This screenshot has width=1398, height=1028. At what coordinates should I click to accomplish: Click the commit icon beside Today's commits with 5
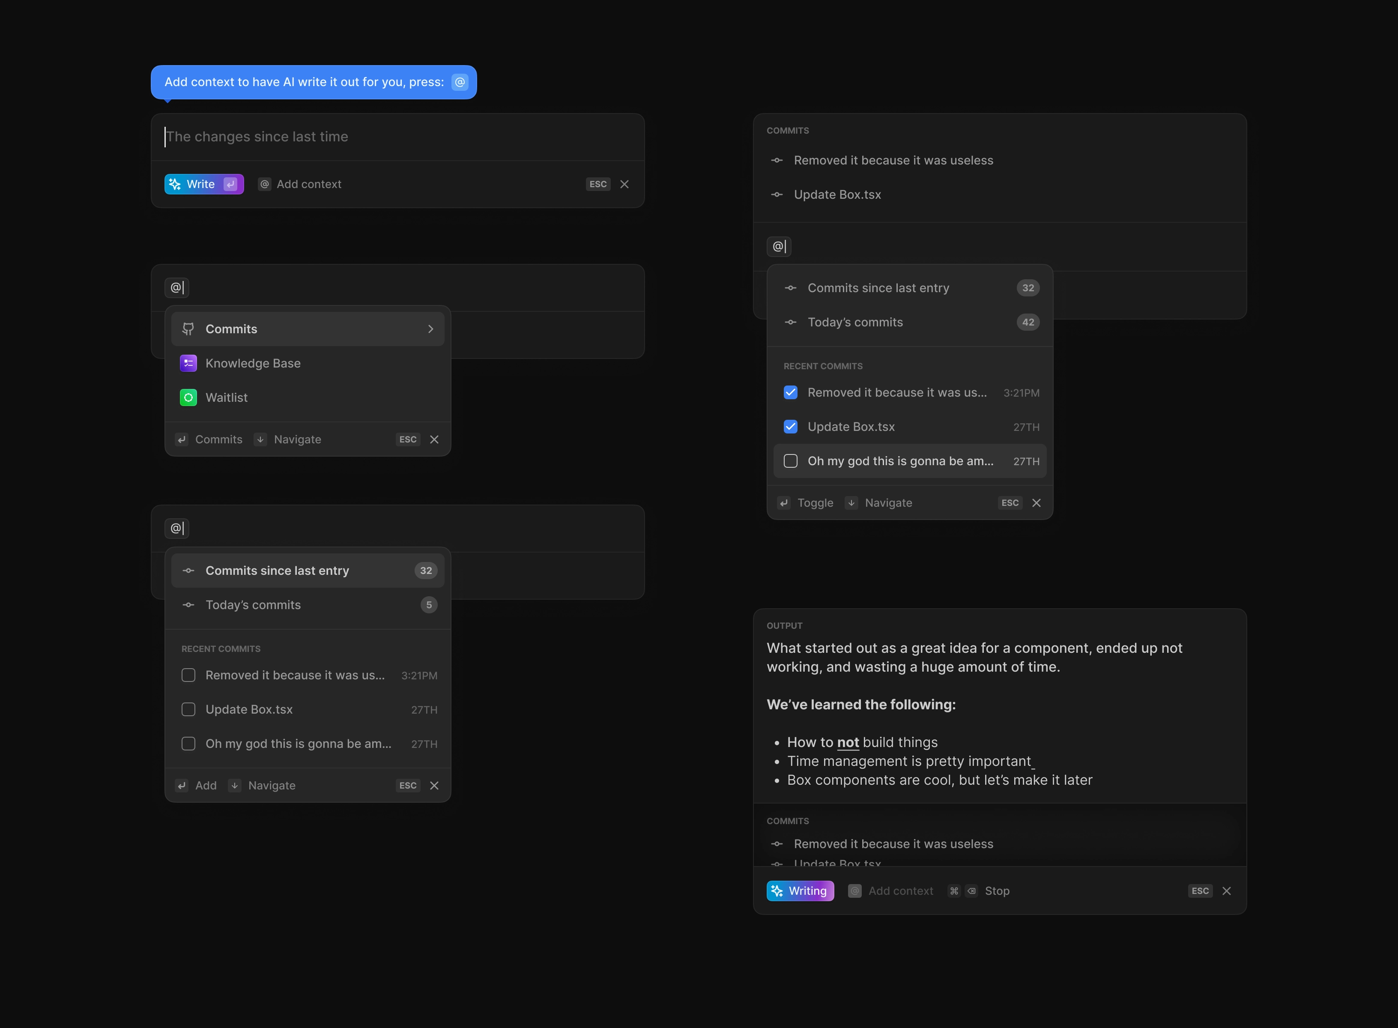tap(188, 605)
